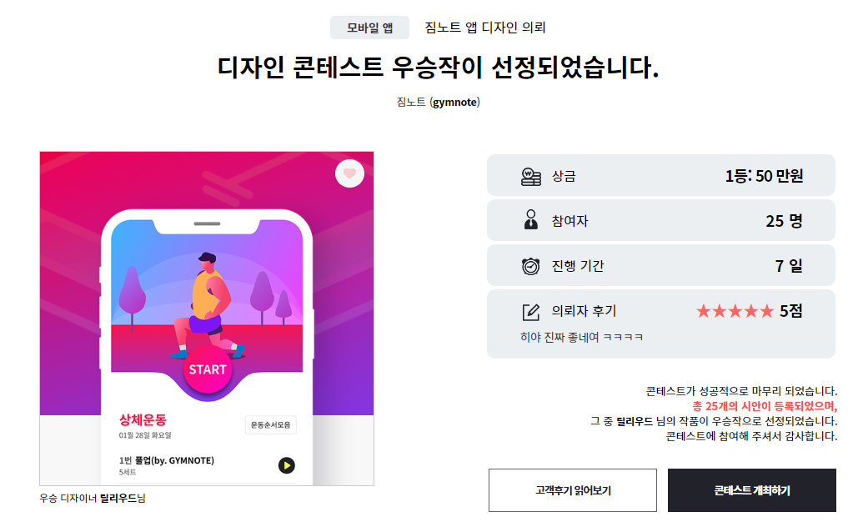Click the prize money coins icon
The width and height of the screenshot is (868, 532).
531,176
